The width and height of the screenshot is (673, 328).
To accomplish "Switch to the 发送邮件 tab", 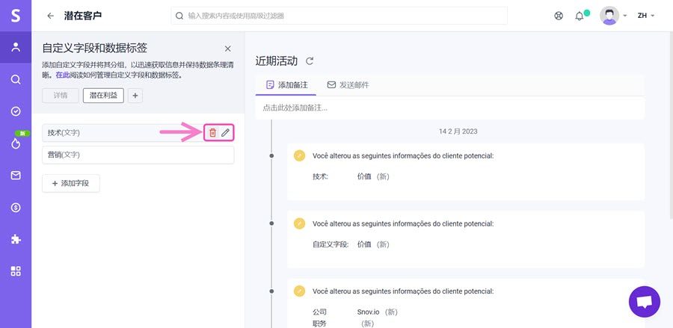I will tap(348, 85).
